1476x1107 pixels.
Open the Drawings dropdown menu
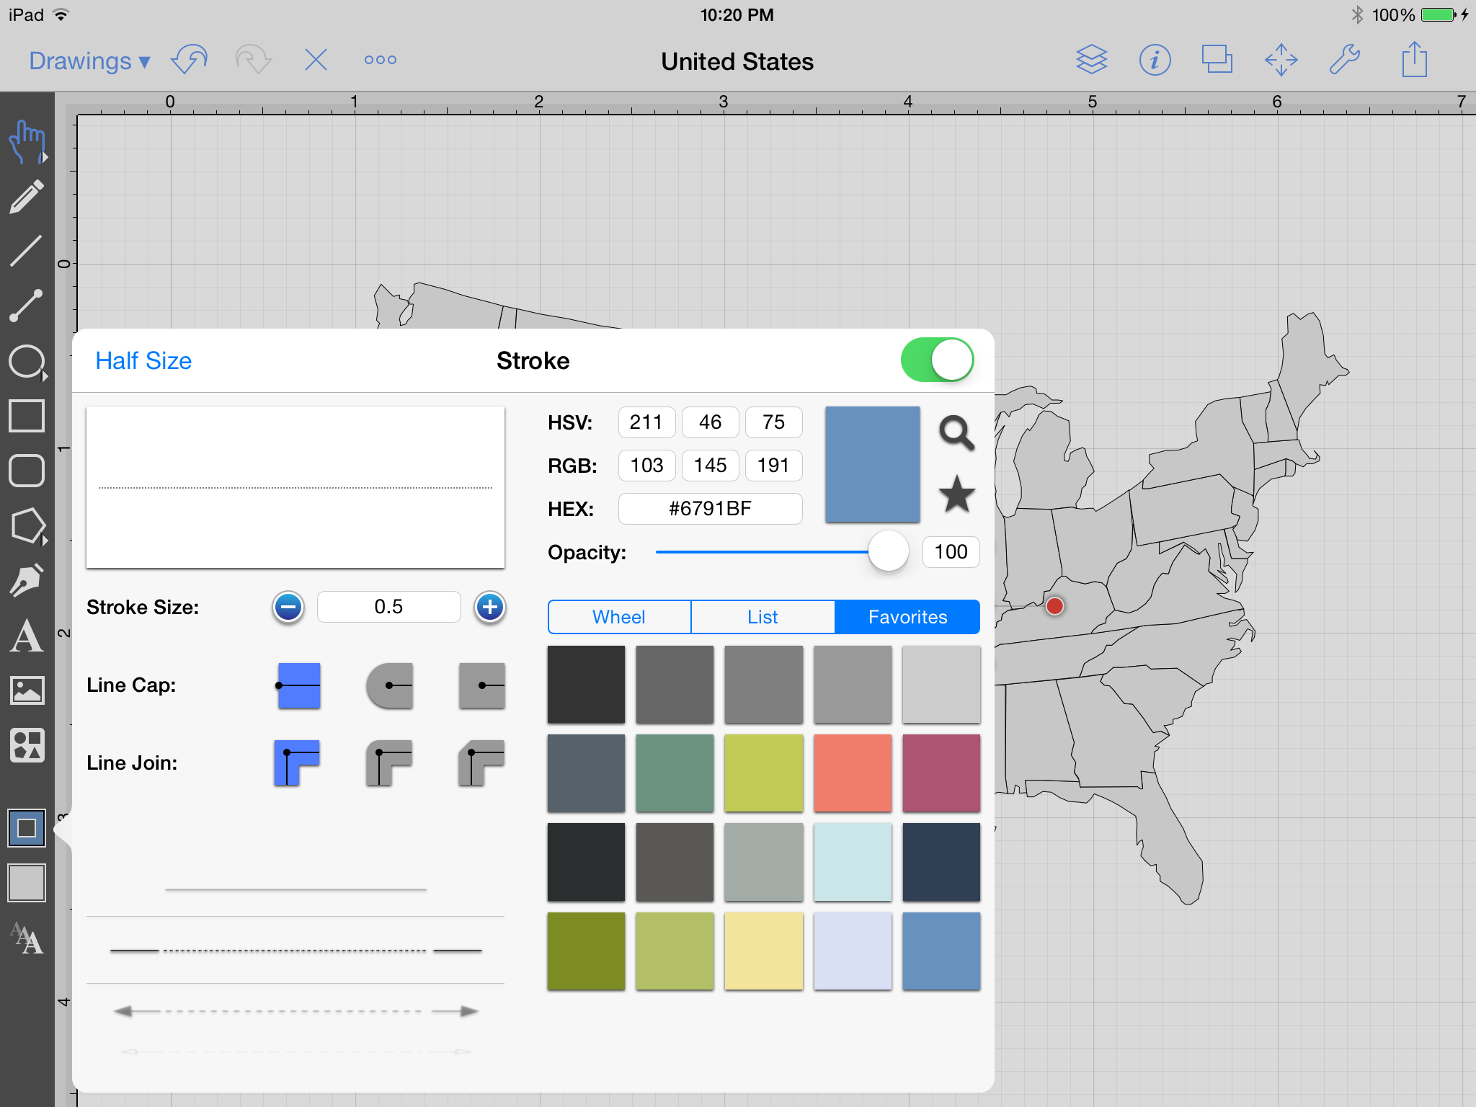coord(89,61)
